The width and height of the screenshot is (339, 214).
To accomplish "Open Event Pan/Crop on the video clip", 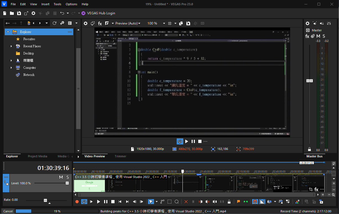I will coord(311,190).
